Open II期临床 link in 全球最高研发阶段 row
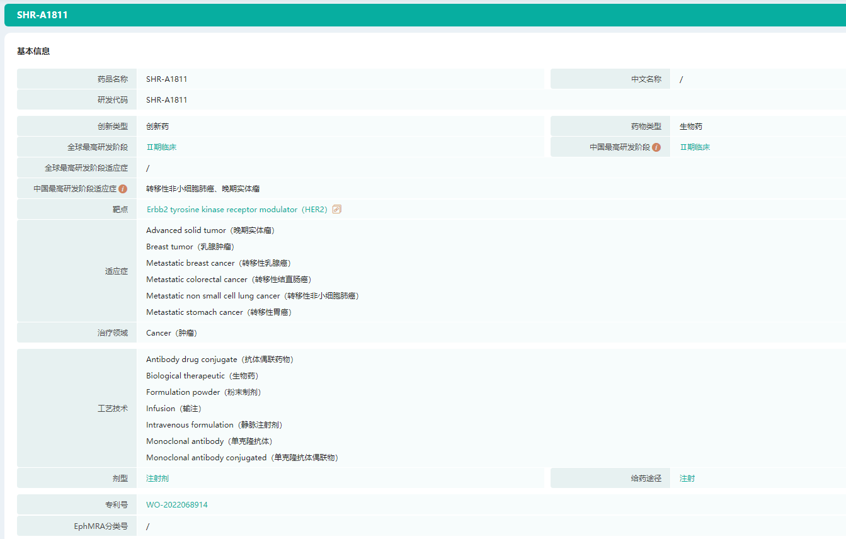Image resolution: width=846 pixels, height=539 pixels. 161,147
